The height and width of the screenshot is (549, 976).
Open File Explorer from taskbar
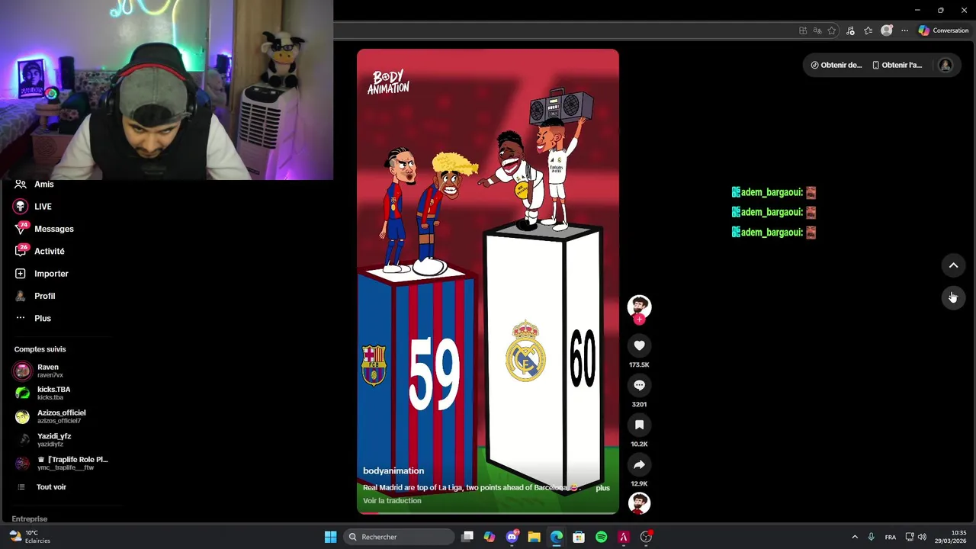point(534,537)
